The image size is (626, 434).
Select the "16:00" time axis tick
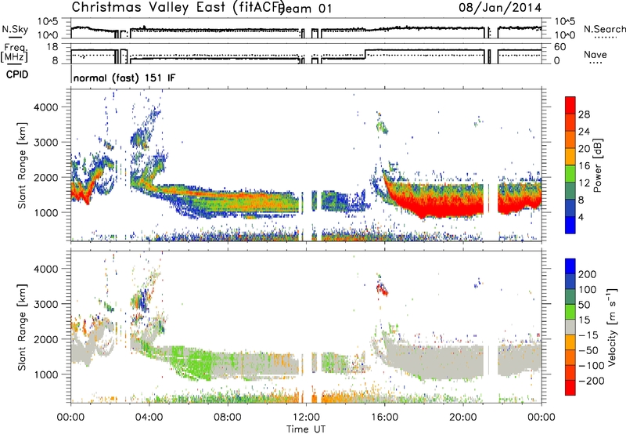[x=384, y=418]
